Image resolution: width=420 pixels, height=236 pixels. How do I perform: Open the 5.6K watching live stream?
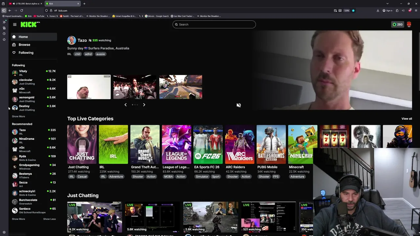coord(153,217)
